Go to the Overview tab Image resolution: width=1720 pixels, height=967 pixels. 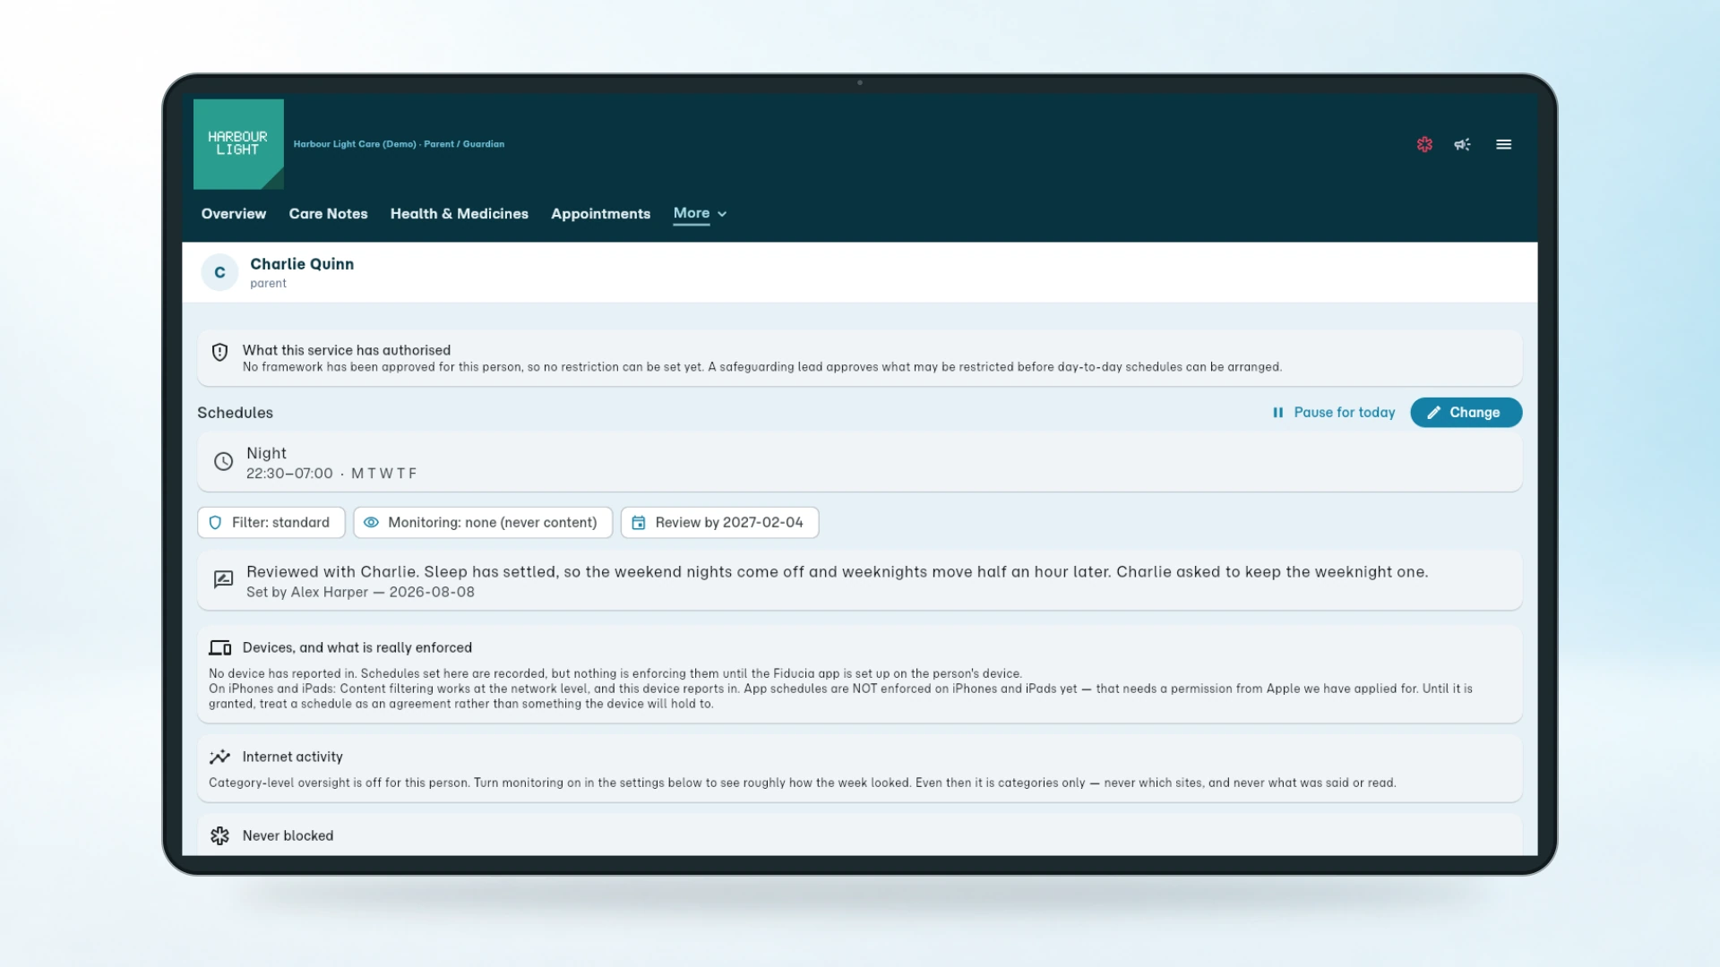click(234, 214)
